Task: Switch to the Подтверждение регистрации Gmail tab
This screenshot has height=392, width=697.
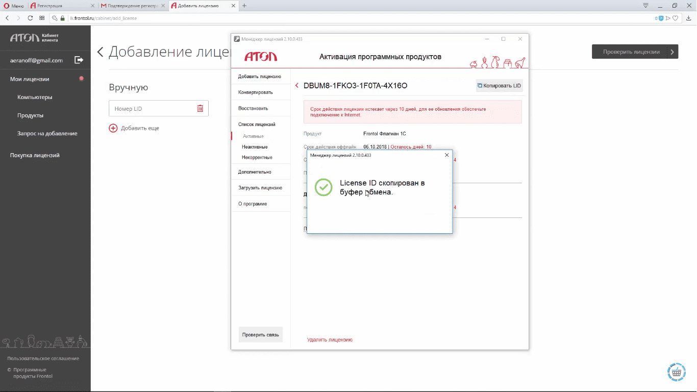Action: [x=133, y=6]
